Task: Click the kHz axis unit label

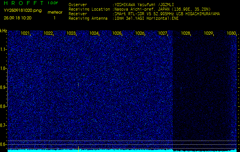Action: (3, 30)
